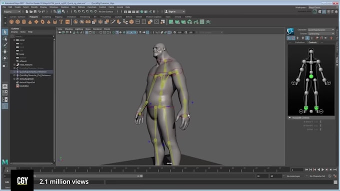The width and height of the screenshot is (340, 191).
Task: Activate the Rotate tool in toolbox
Action: (x=5, y=58)
